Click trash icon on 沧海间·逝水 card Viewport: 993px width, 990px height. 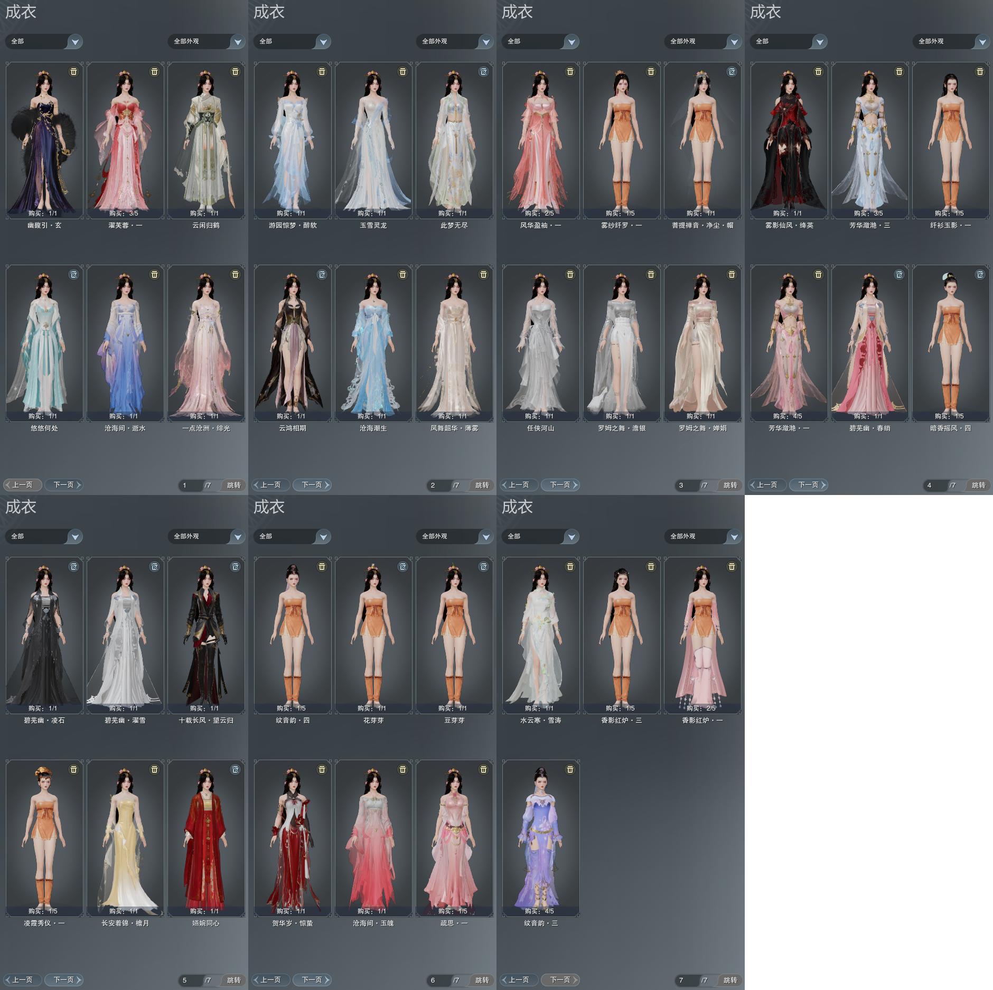(154, 274)
